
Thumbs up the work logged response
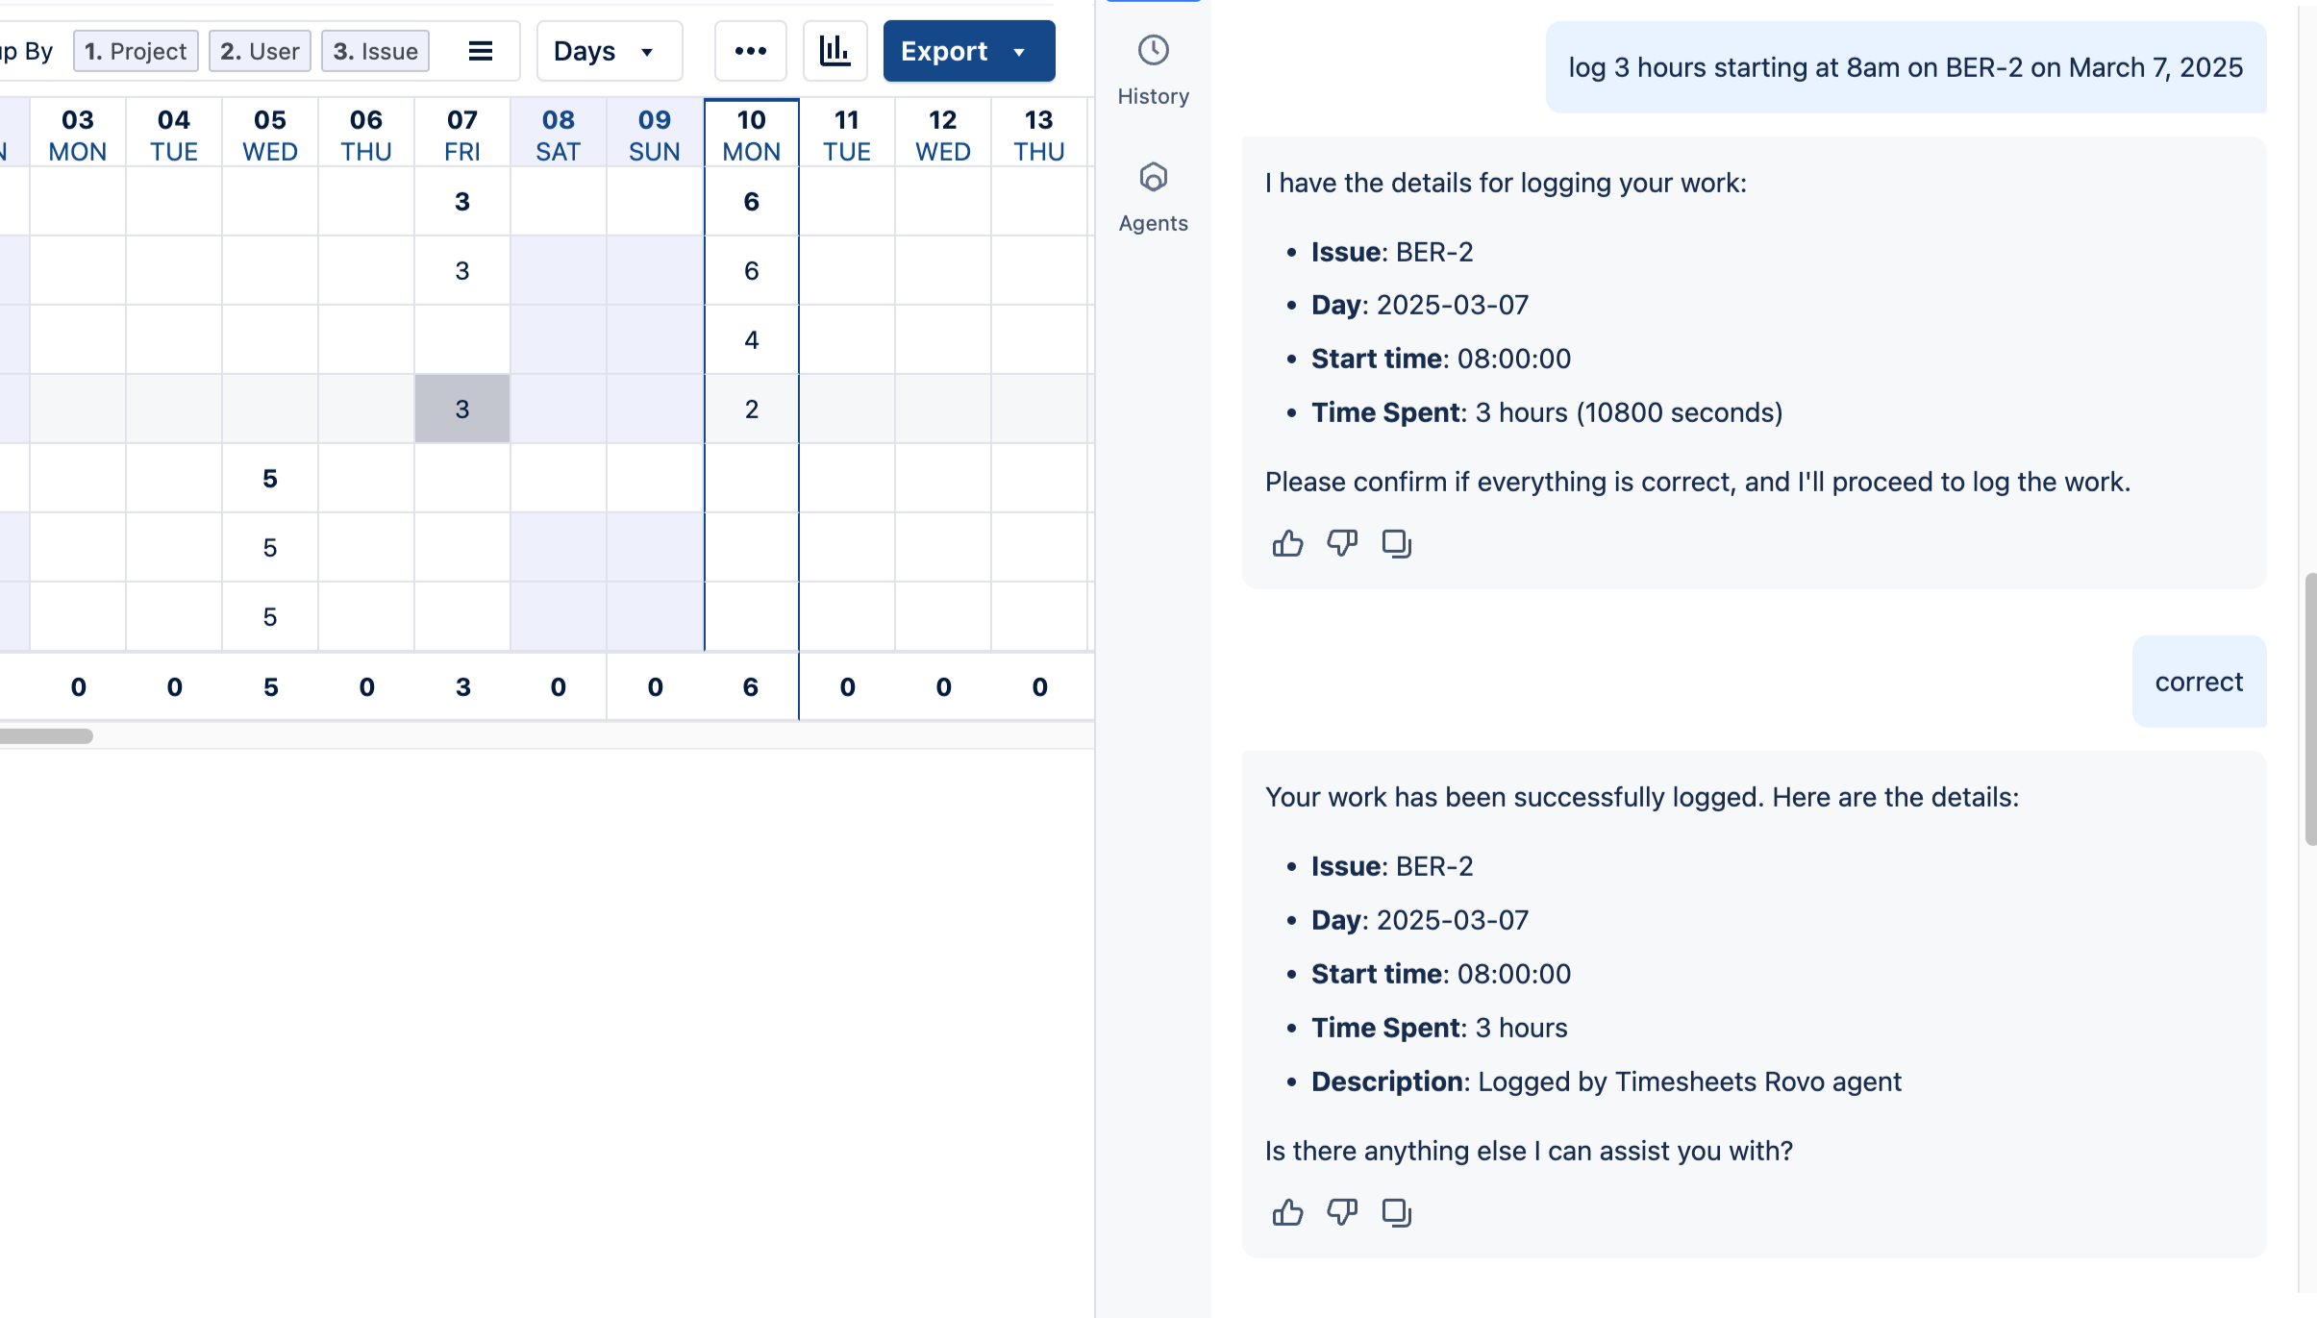[1287, 1212]
